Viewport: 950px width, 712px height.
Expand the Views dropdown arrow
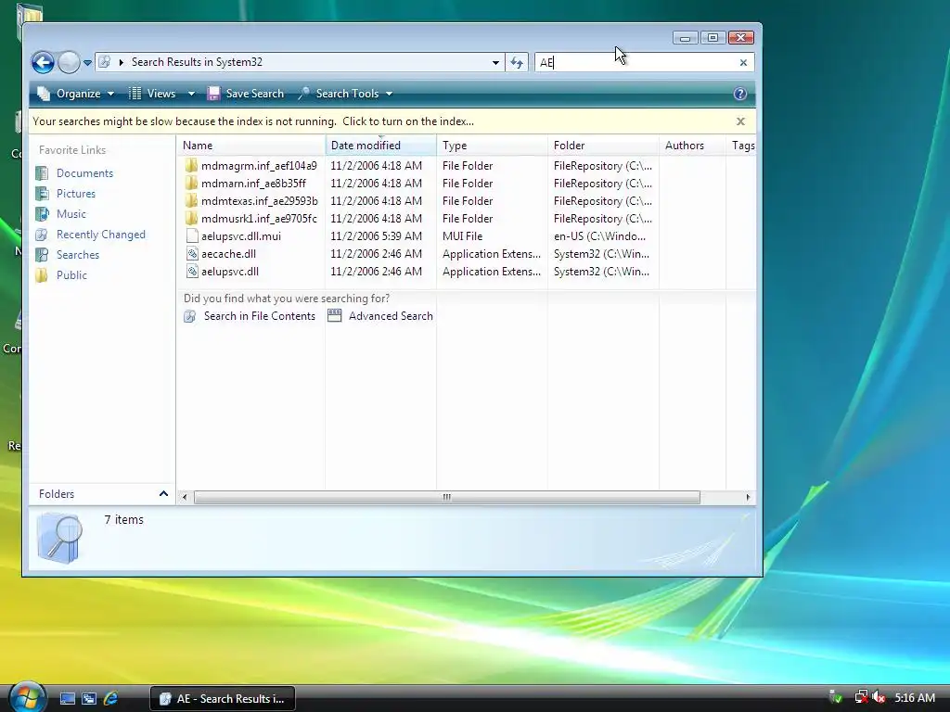(191, 94)
